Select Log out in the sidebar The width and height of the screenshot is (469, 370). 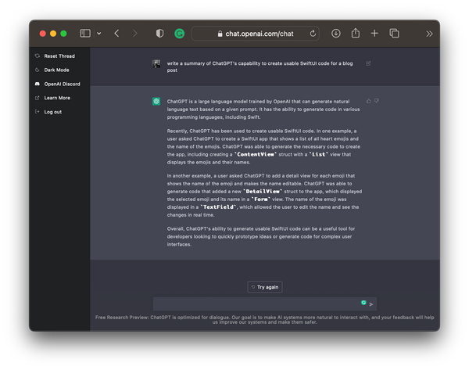[x=52, y=112]
